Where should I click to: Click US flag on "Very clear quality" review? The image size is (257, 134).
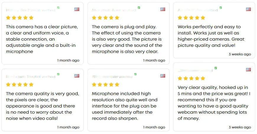point(248,70)
